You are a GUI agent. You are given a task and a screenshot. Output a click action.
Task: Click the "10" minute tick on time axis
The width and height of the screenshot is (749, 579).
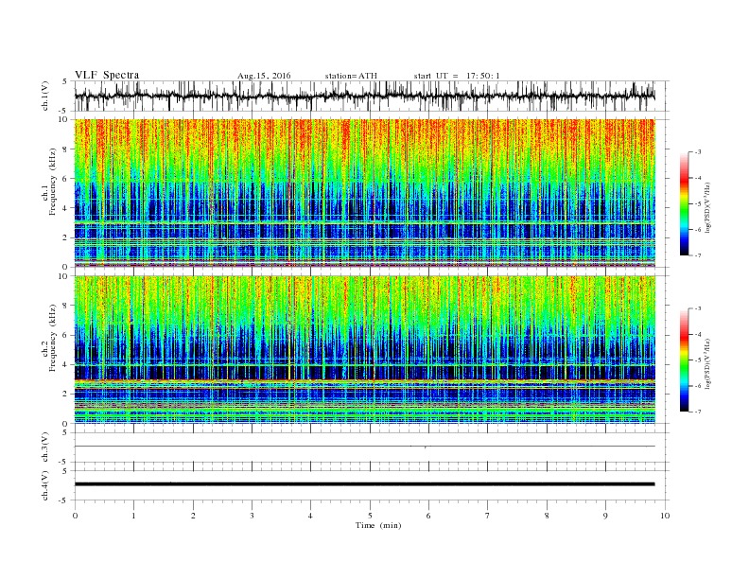pyautogui.click(x=665, y=516)
